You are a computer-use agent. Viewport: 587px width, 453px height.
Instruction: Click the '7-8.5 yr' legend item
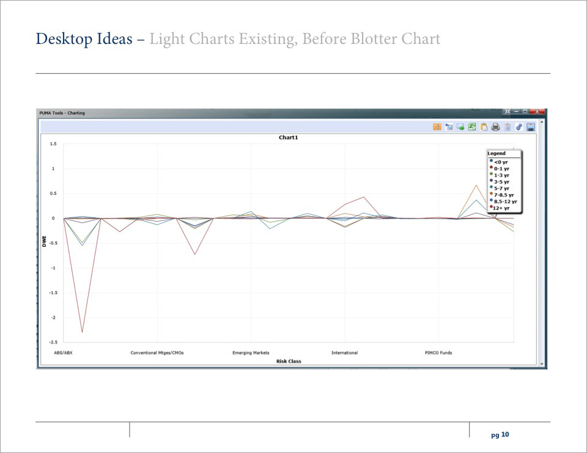pos(503,195)
